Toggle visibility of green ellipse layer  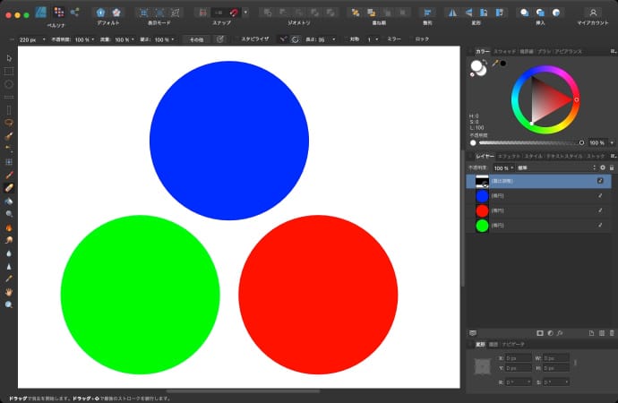600,225
